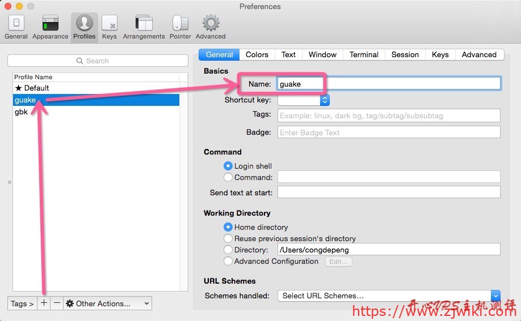
Task: Open the Advanced gear icon in toolbar
Action: point(211,27)
